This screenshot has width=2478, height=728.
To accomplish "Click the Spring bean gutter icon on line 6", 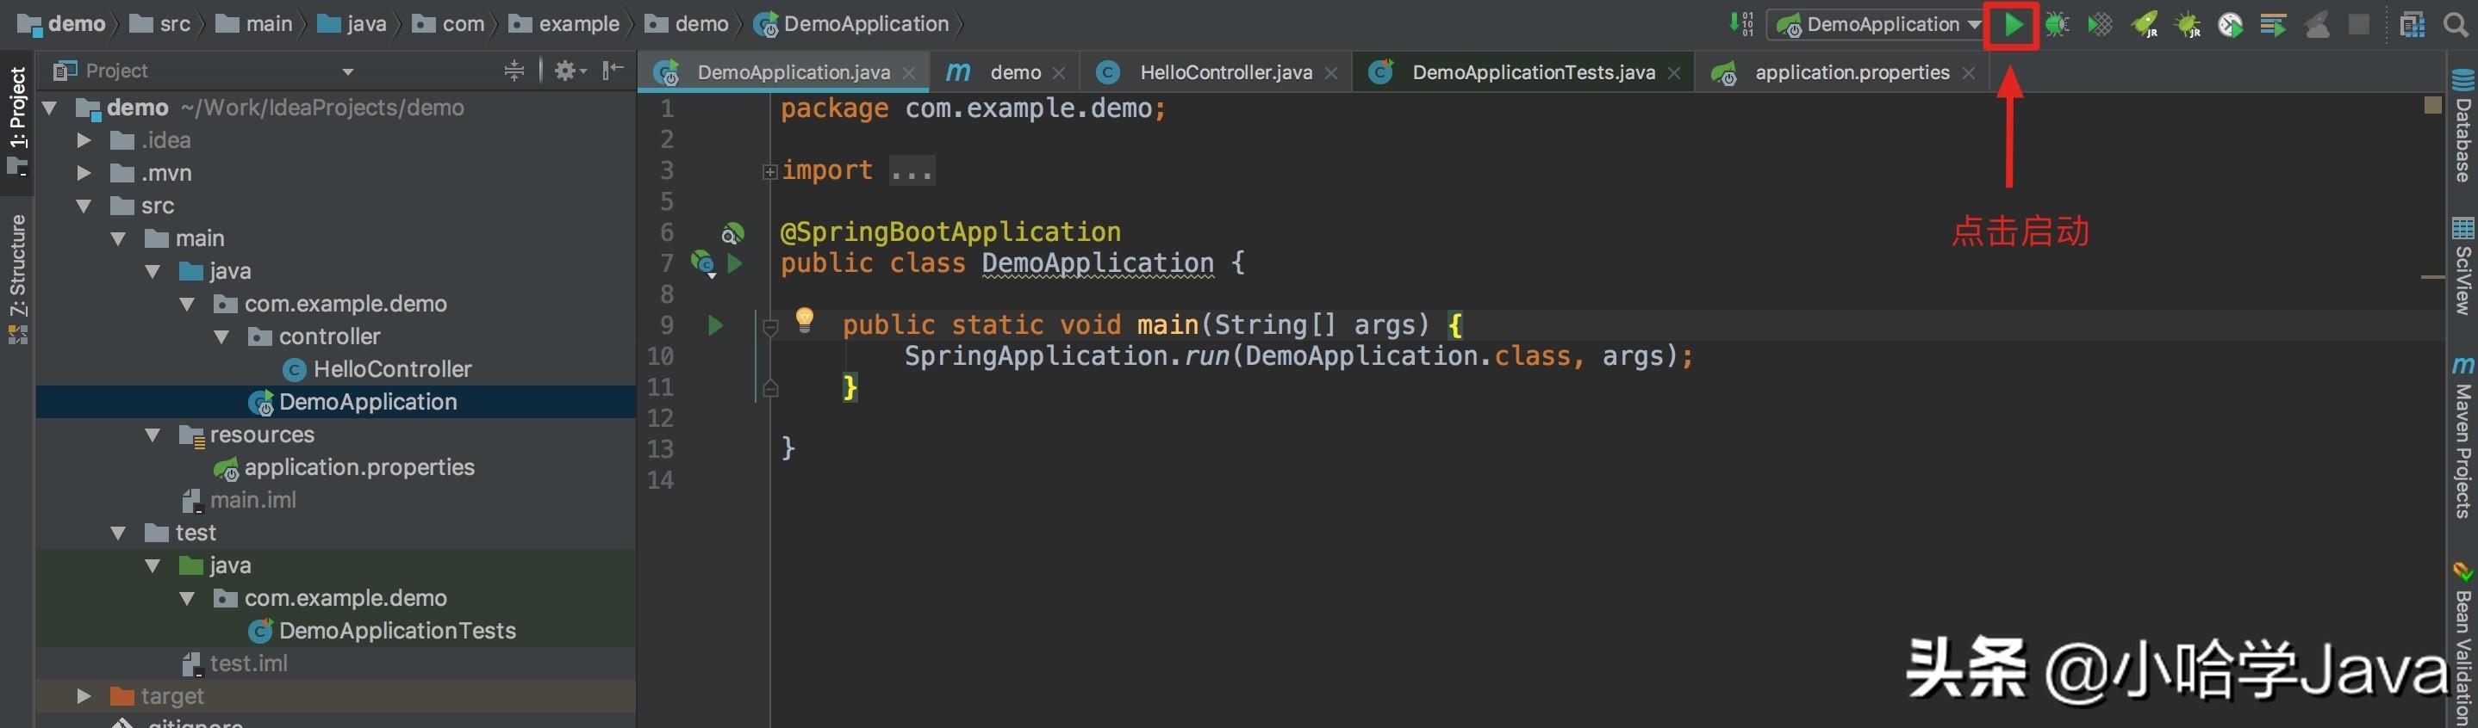I will coord(732,233).
